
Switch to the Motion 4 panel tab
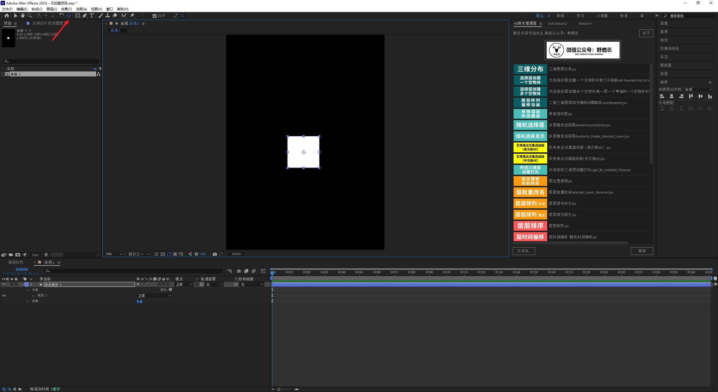pyautogui.click(x=585, y=24)
